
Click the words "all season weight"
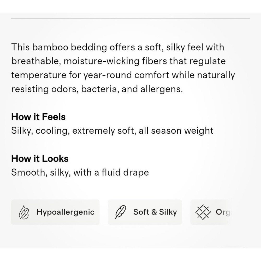tap(176, 131)
